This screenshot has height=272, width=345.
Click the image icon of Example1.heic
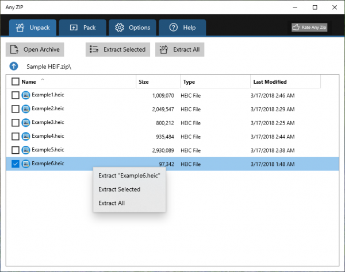(x=26, y=95)
